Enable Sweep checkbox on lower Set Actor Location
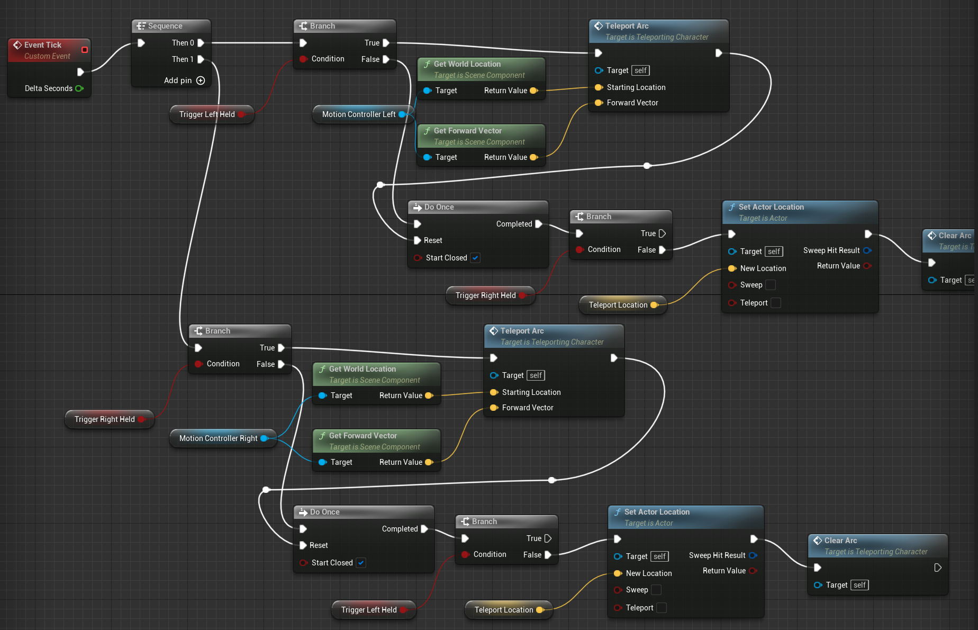Image resolution: width=978 pixels, height=630 pixels. (656, 590)
